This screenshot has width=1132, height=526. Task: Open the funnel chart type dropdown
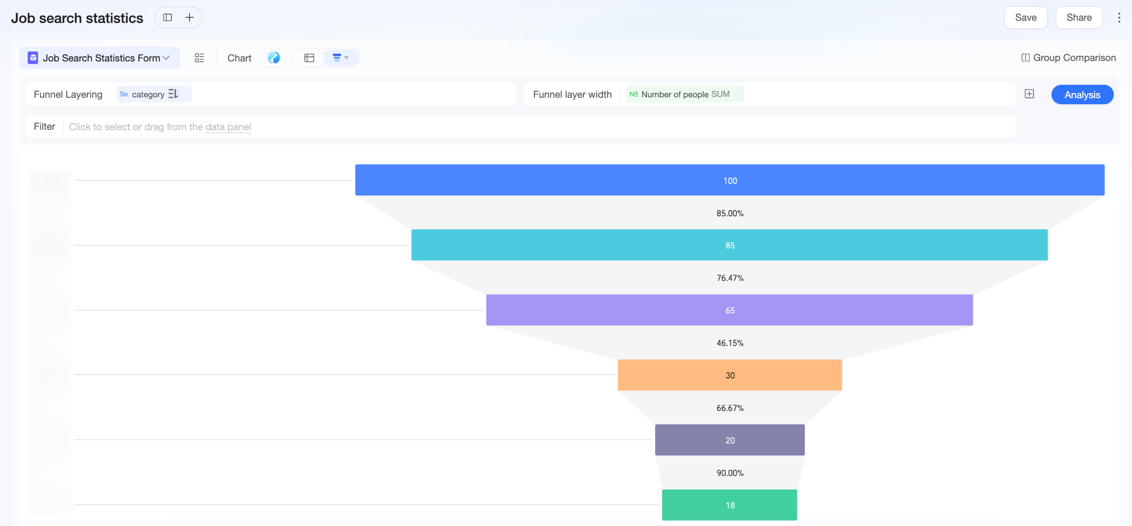coord(341,58)
